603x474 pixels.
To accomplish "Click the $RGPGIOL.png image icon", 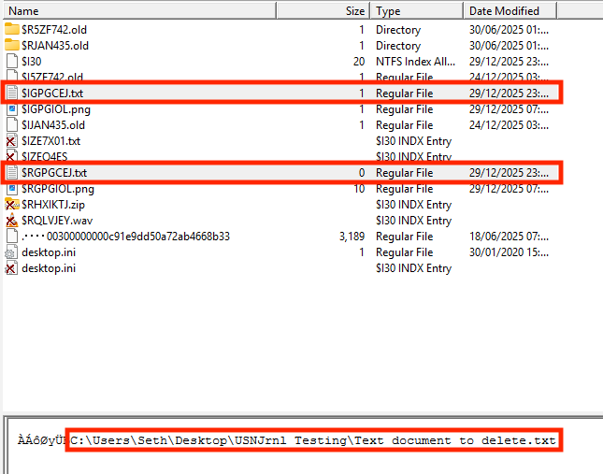I will 12,188.
